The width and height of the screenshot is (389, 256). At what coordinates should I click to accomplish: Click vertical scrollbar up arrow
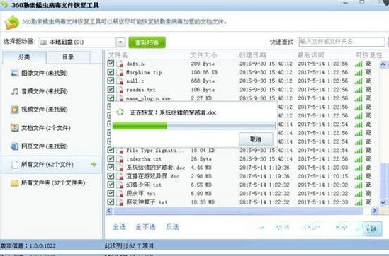tap(383, 64)
